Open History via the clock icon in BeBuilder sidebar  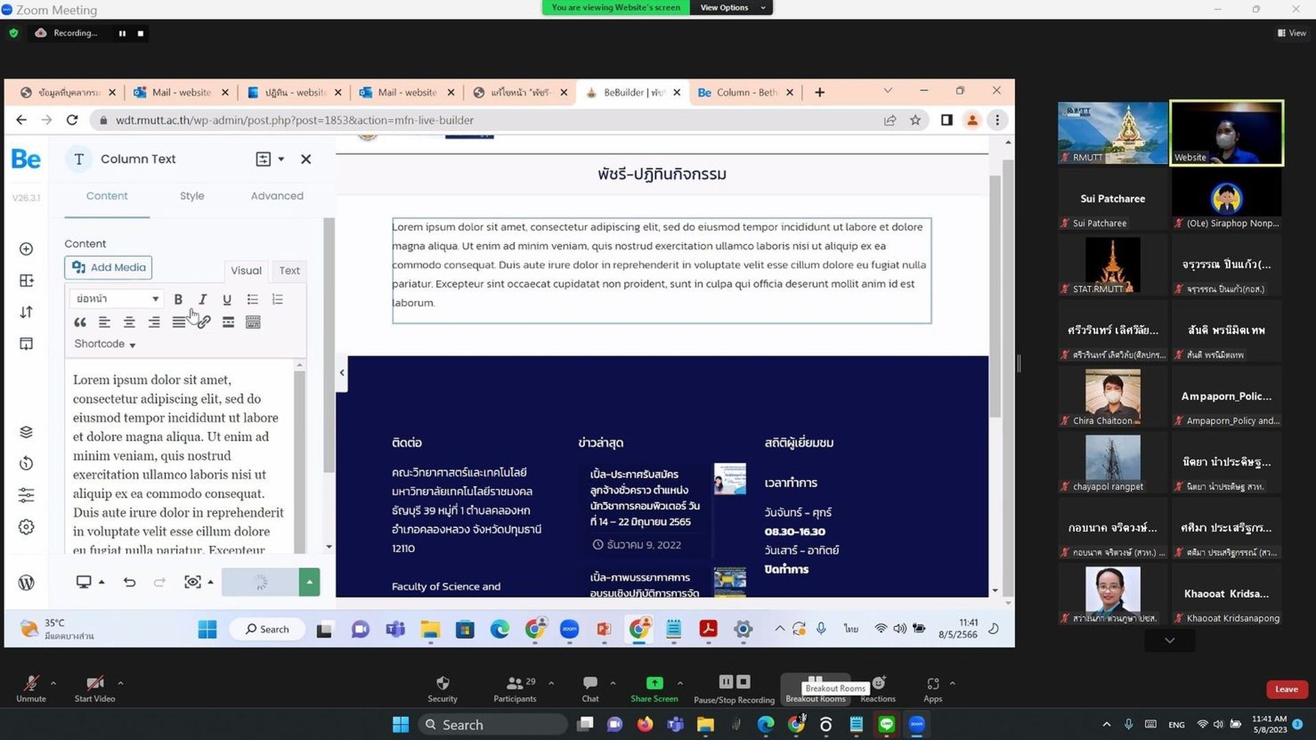[26, 464]
